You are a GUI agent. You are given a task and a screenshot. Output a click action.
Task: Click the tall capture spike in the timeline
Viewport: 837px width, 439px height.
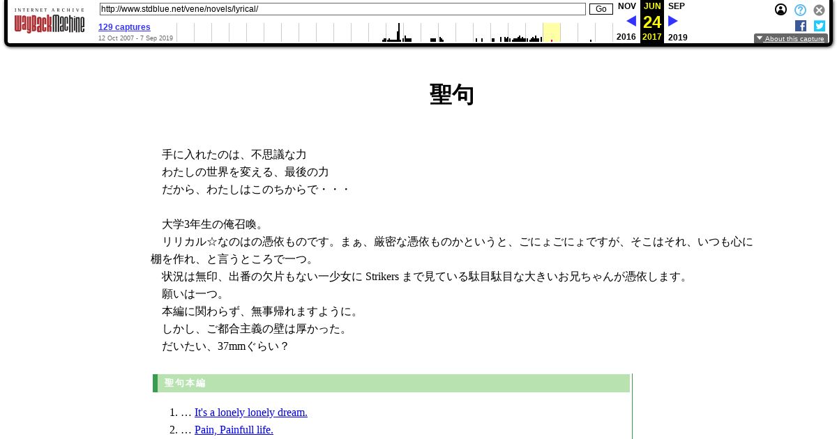(x=398, y=32)
